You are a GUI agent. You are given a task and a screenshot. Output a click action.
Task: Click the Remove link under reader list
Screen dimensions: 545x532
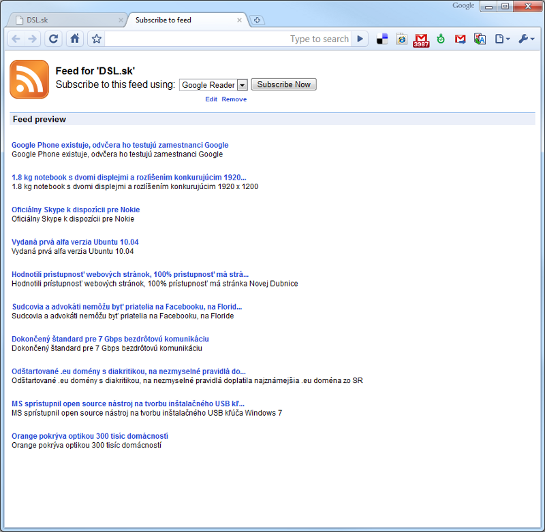point(234,99)
